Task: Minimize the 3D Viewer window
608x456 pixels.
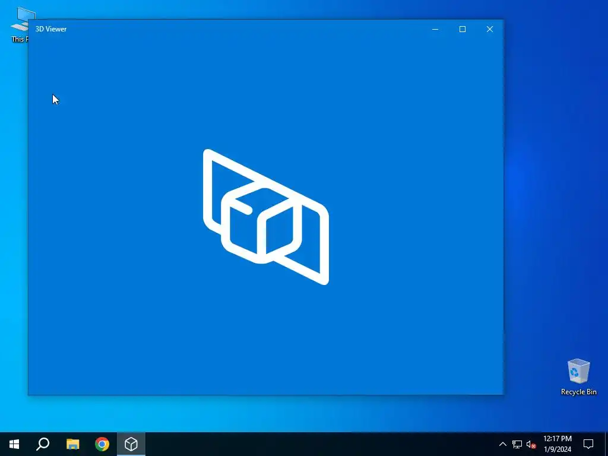Action: pyautogui.click(x=435, y=29)
